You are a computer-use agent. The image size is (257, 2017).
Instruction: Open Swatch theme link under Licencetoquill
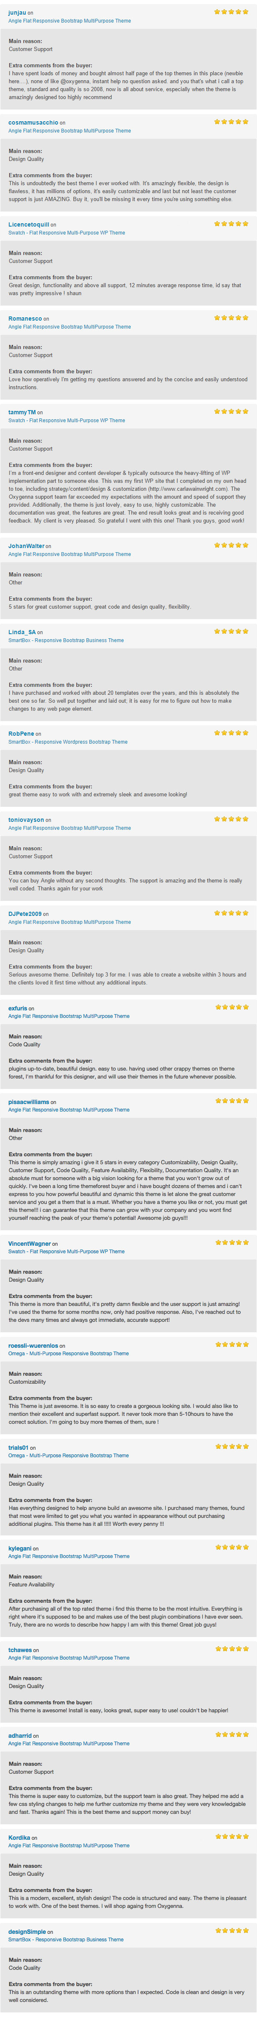[66, 232]
